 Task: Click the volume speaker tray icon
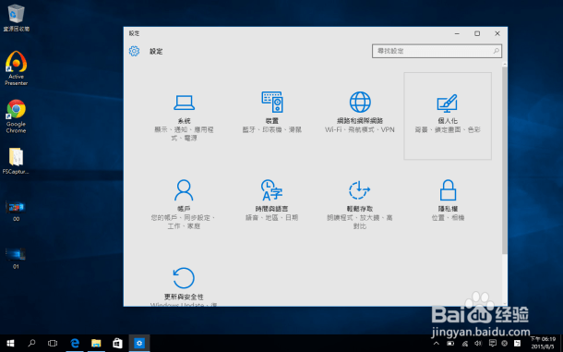coord(478,344)
